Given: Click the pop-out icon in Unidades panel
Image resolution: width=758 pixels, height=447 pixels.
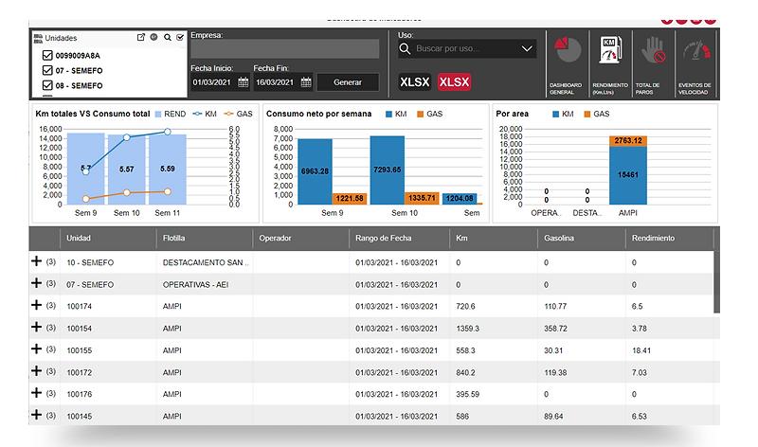Looking at the screenshot, I should coord(140,37).
